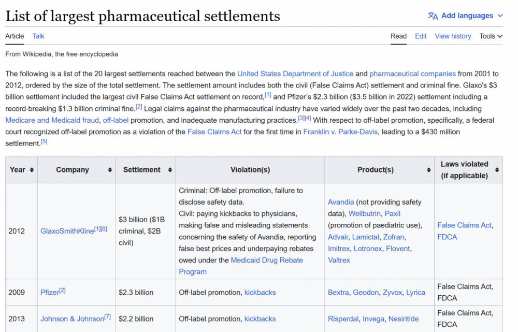Click the Add languages translate icon
This screenshot has width=518, height=332.
pos(433,16)
